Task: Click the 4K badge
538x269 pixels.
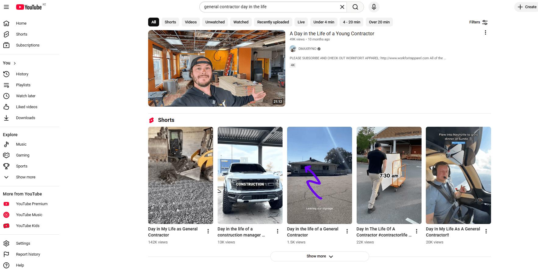Action: click(293, 65)
